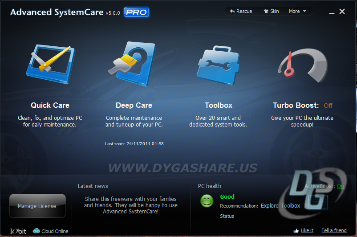Open the PC health Status link
The width and height of the screenshot is (357, 237).
(x=227, y=216)
